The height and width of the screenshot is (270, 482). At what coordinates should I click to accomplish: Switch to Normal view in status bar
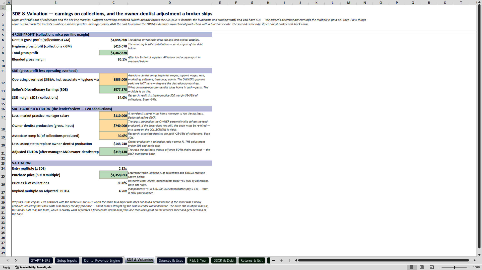[411, 267]
